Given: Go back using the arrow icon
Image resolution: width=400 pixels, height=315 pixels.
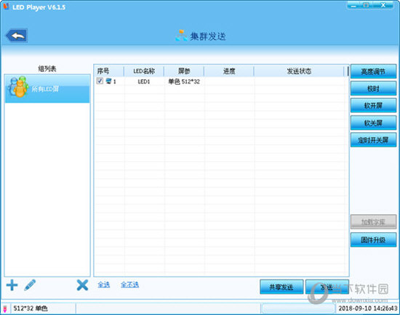Looking at the screenshot, I should [x=17, y=36].
